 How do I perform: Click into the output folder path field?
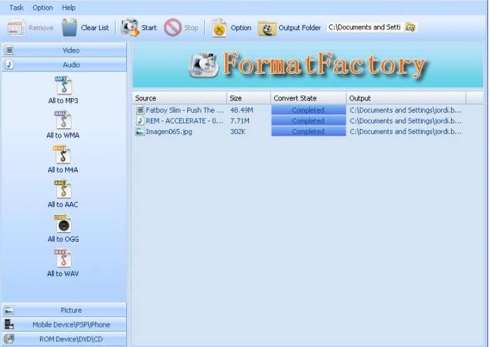pos(365,27)
